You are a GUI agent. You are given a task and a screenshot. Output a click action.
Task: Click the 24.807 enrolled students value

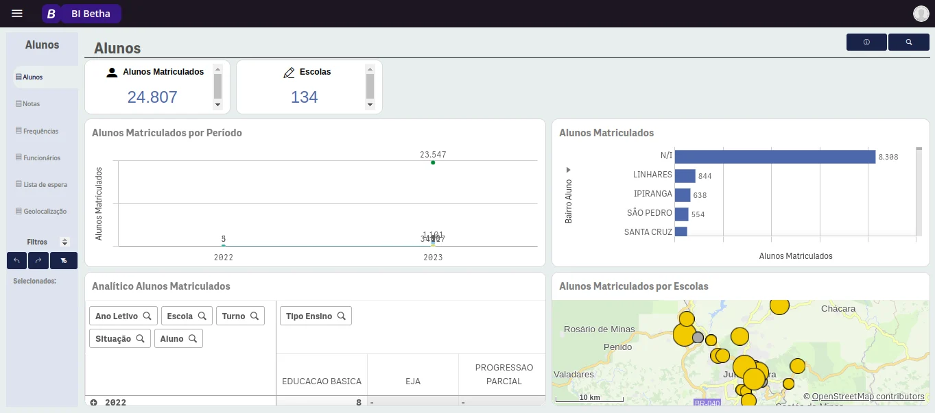pyautogui.click(x=152, y=97)
